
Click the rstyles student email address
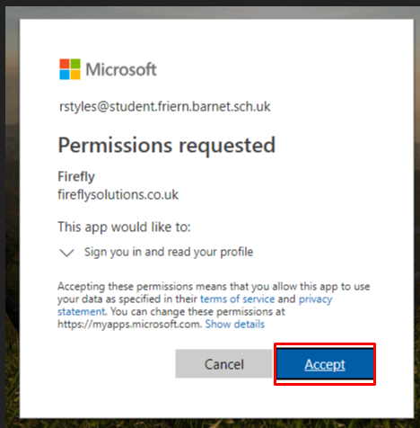[165, 107]
